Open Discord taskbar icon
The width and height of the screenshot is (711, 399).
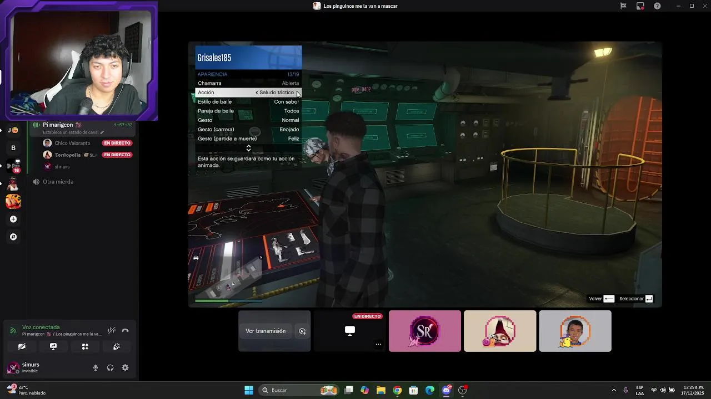click(446, 390)
